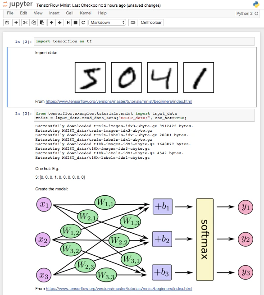Move the selected cell up with the arrow
This screenshot has width=264, height=295.
click(x=51, y=23)
